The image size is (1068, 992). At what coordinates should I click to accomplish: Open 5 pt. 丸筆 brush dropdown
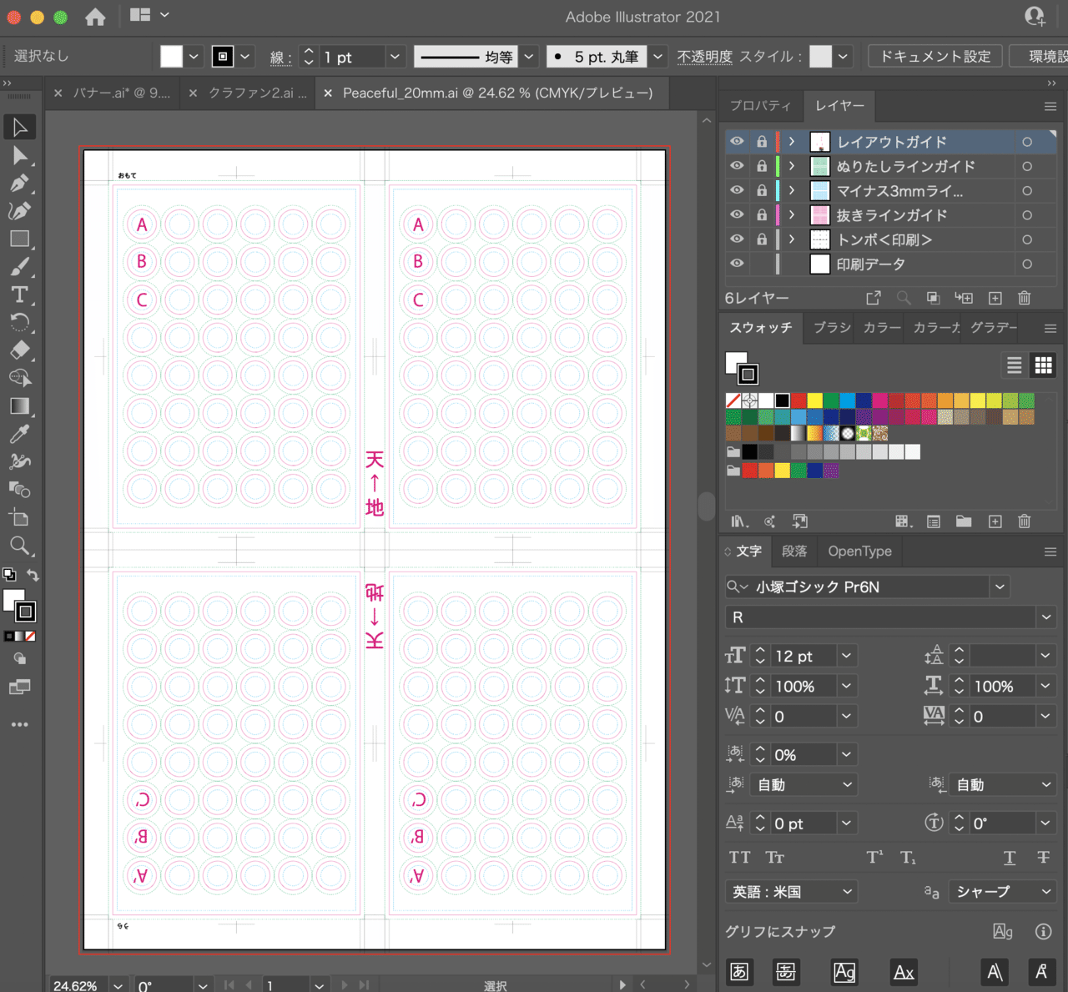658,57
